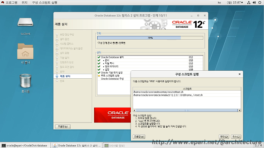Click the scrollbar left arrow in script list
The height and width of the screenshot is (148, 264).
pyautogui.click(x=134, y=110)
